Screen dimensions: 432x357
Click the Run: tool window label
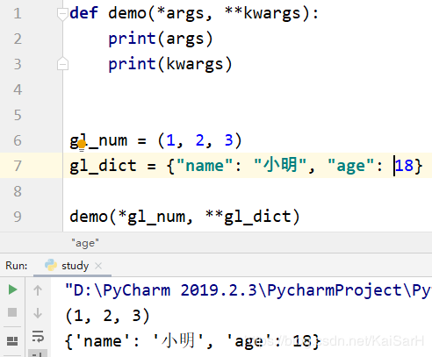coord(17,266)
